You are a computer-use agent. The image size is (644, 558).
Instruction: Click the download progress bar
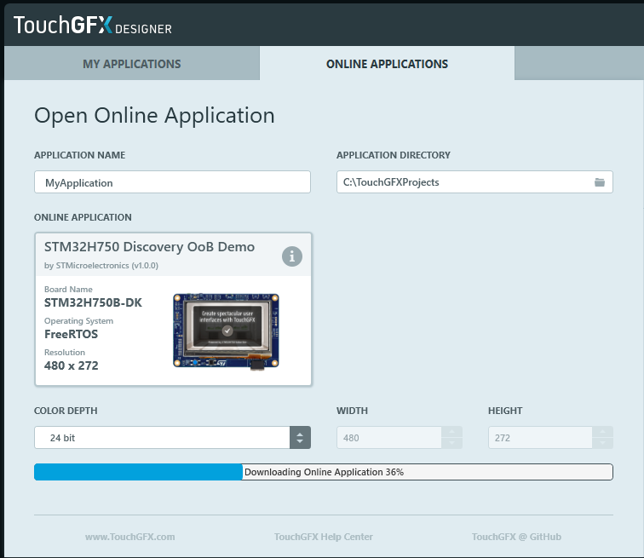324,472
